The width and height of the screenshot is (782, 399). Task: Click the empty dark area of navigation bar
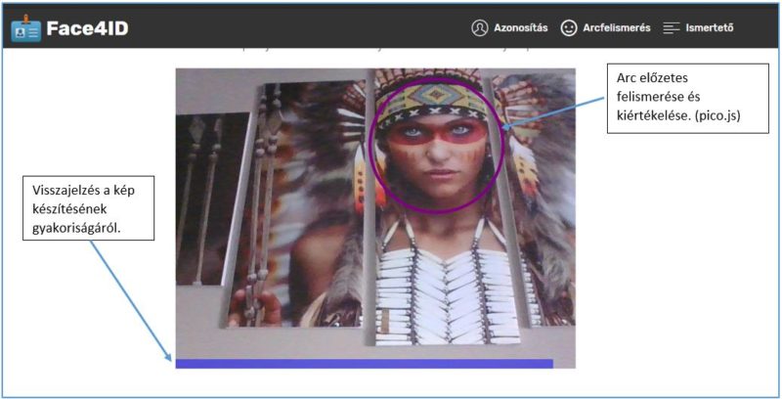pos(293,28)
